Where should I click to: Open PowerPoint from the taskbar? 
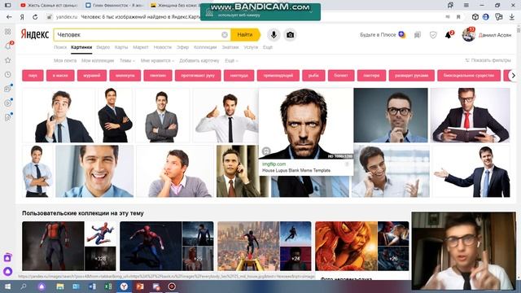pos(140,286)
